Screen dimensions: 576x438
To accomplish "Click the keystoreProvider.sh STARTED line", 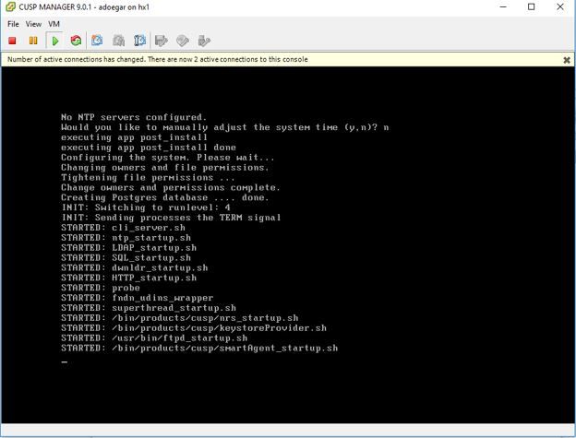I will coord(194,328).
